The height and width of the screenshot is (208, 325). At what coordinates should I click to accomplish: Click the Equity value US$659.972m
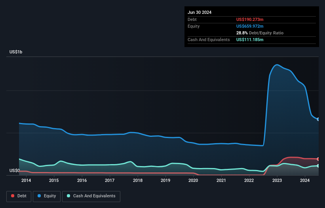pos(250,26)
